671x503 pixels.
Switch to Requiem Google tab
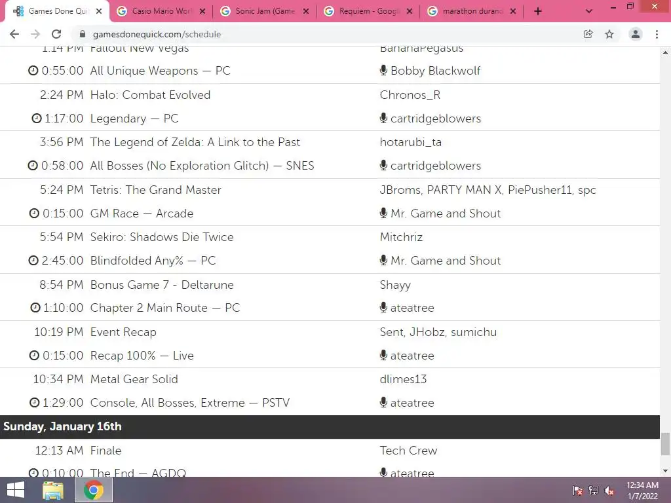coord(368,11)
